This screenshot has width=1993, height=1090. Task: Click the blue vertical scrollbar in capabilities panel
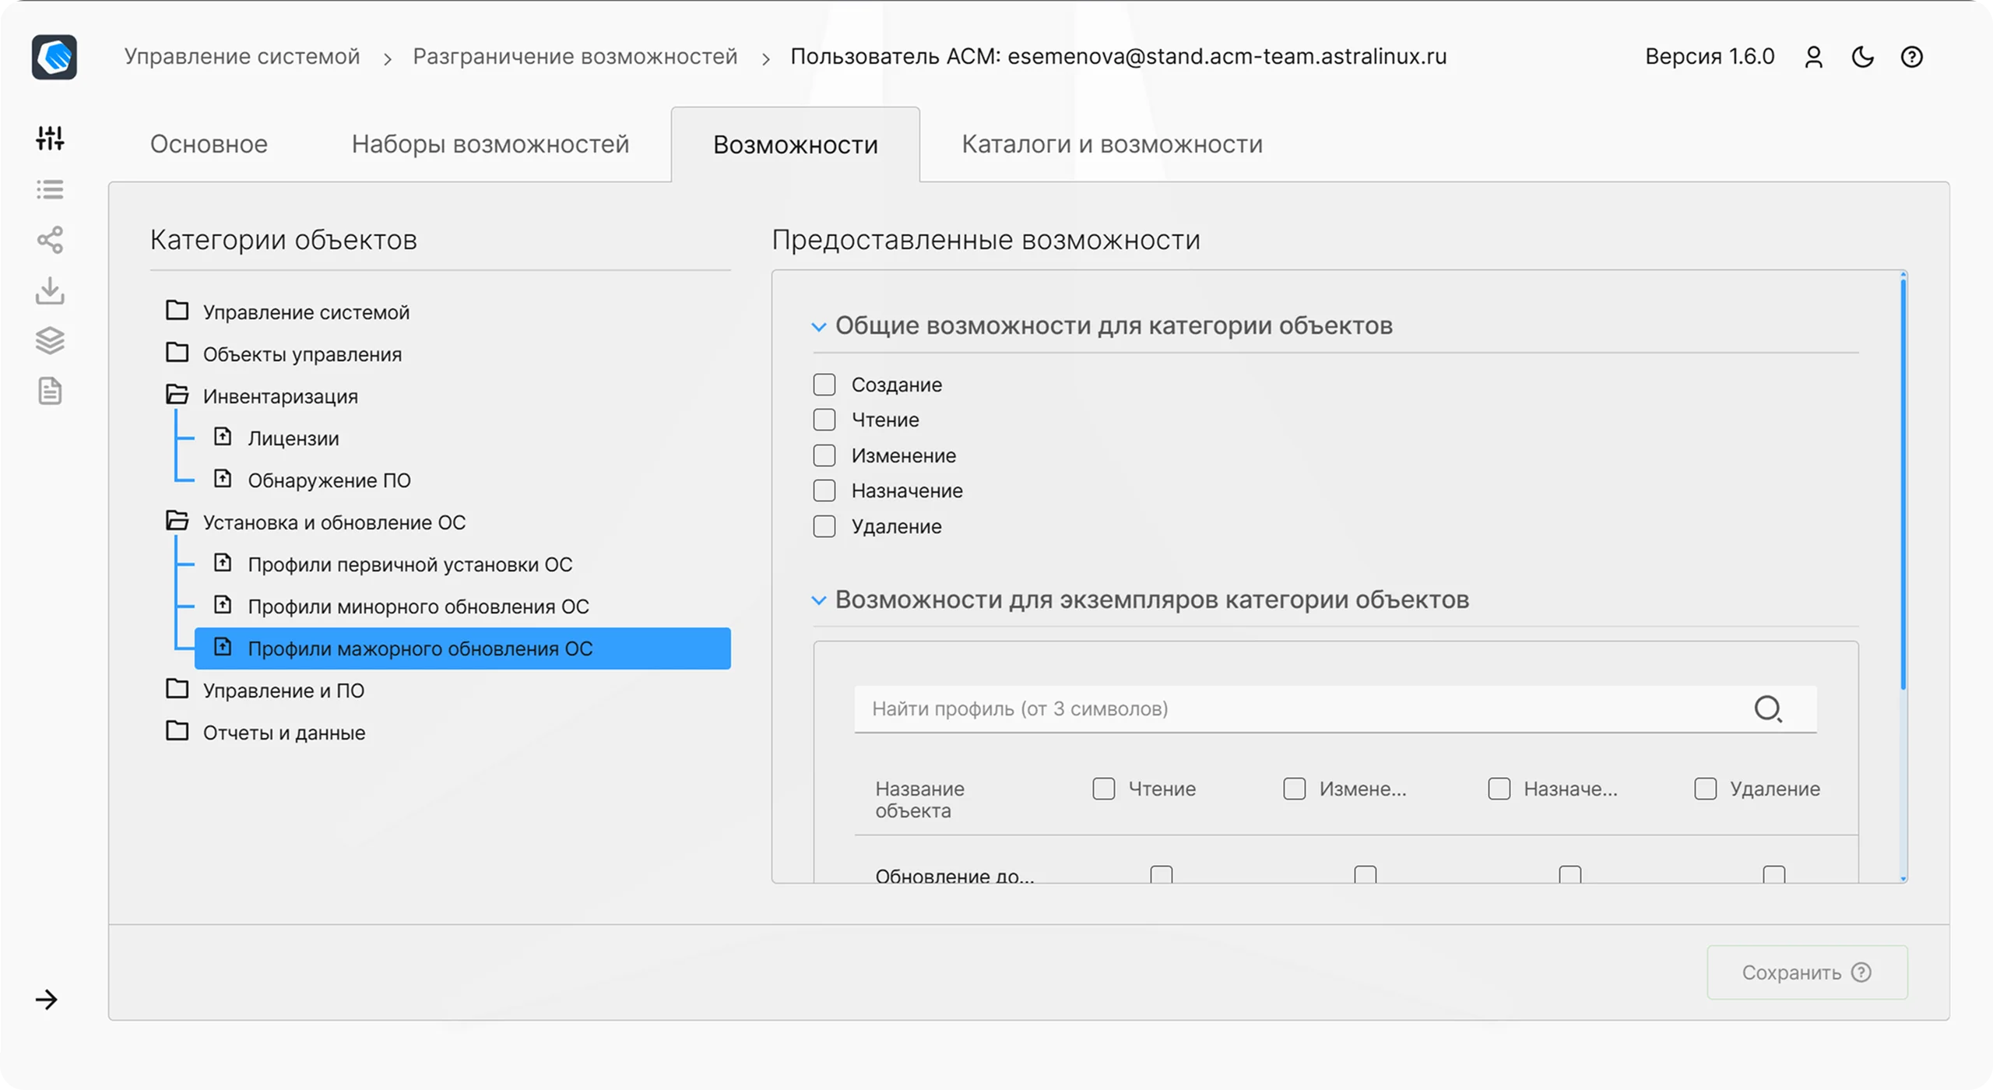[1903, 483]
